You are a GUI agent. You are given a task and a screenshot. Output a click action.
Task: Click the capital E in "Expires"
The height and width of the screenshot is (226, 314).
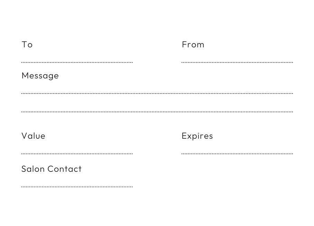click(184, 136)
